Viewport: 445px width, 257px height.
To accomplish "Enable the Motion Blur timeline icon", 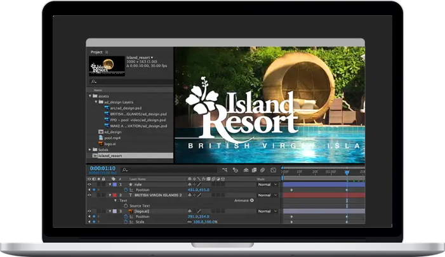I will click(x=263, y=170).
